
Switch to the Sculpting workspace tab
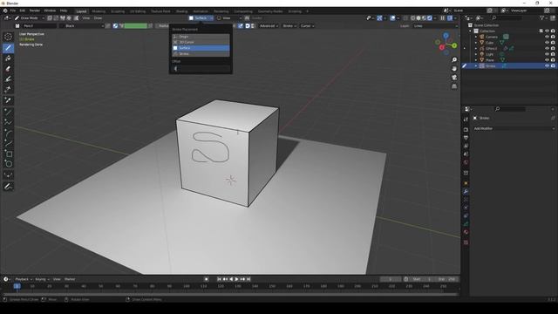[x=118, y=11]
